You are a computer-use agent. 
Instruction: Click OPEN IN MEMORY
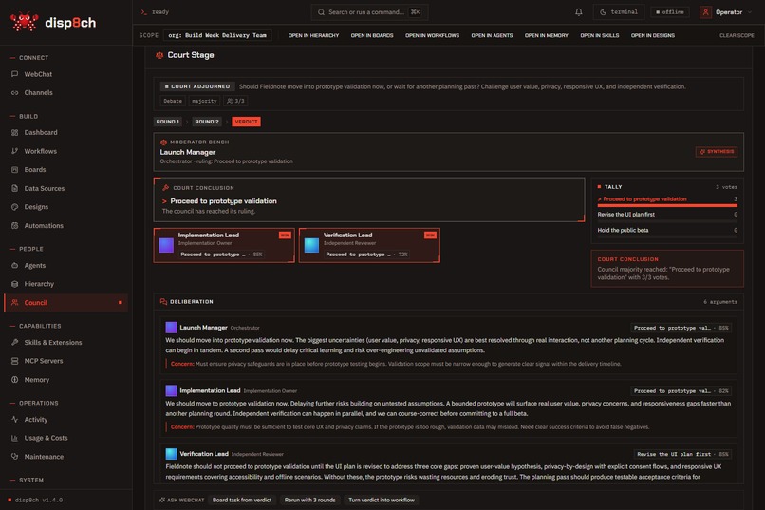coord(547,36)
